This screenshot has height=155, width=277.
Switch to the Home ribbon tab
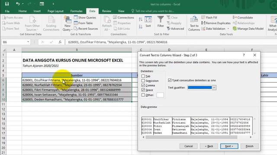[x=23, y=11]
